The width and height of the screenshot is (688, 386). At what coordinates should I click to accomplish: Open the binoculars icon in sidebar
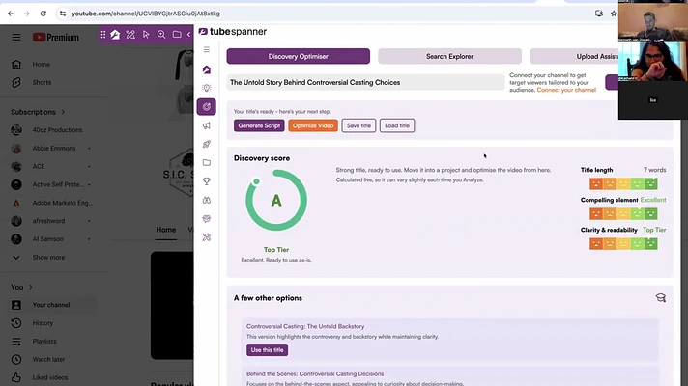click(x=207, y=200)
